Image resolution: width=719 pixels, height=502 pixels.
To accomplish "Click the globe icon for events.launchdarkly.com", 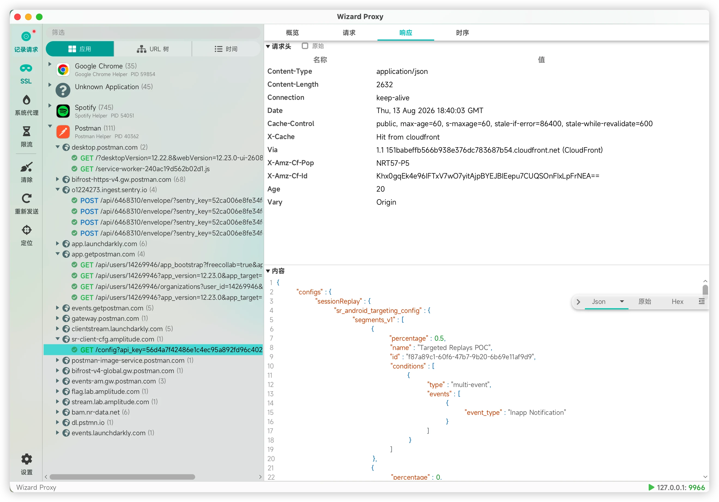I will tap(66, 433).
